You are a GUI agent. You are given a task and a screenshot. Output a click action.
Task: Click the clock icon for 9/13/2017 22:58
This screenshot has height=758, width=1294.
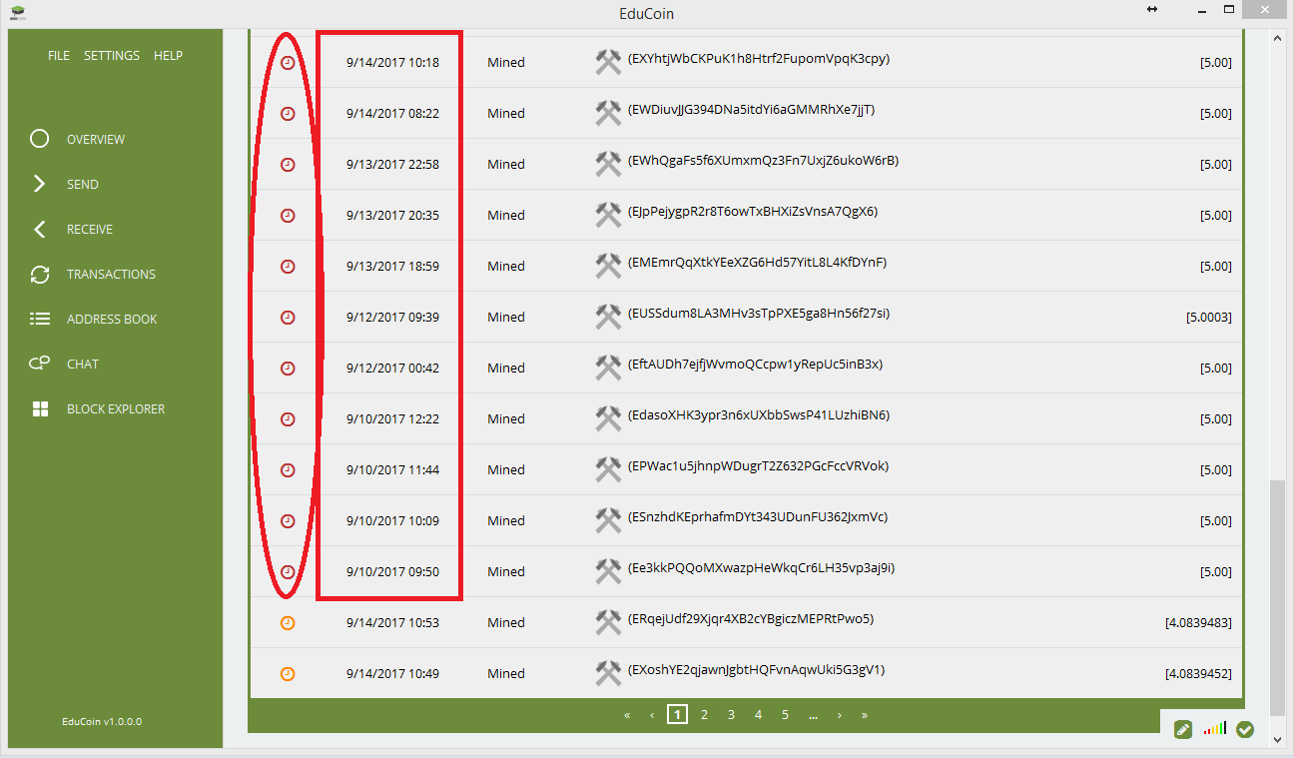(288, 164)
